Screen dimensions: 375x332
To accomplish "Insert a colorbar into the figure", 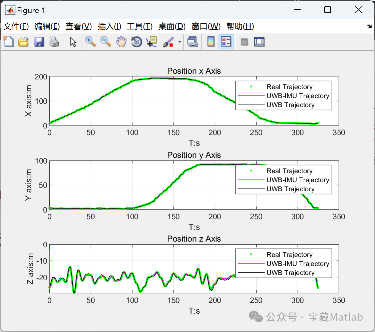I will tap(211, 42).
